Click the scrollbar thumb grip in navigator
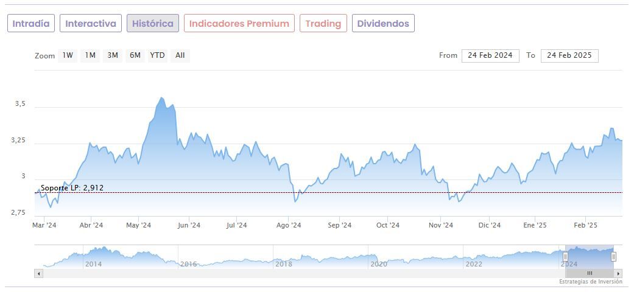This screenshot has width=634, height=292. (590, 274)
